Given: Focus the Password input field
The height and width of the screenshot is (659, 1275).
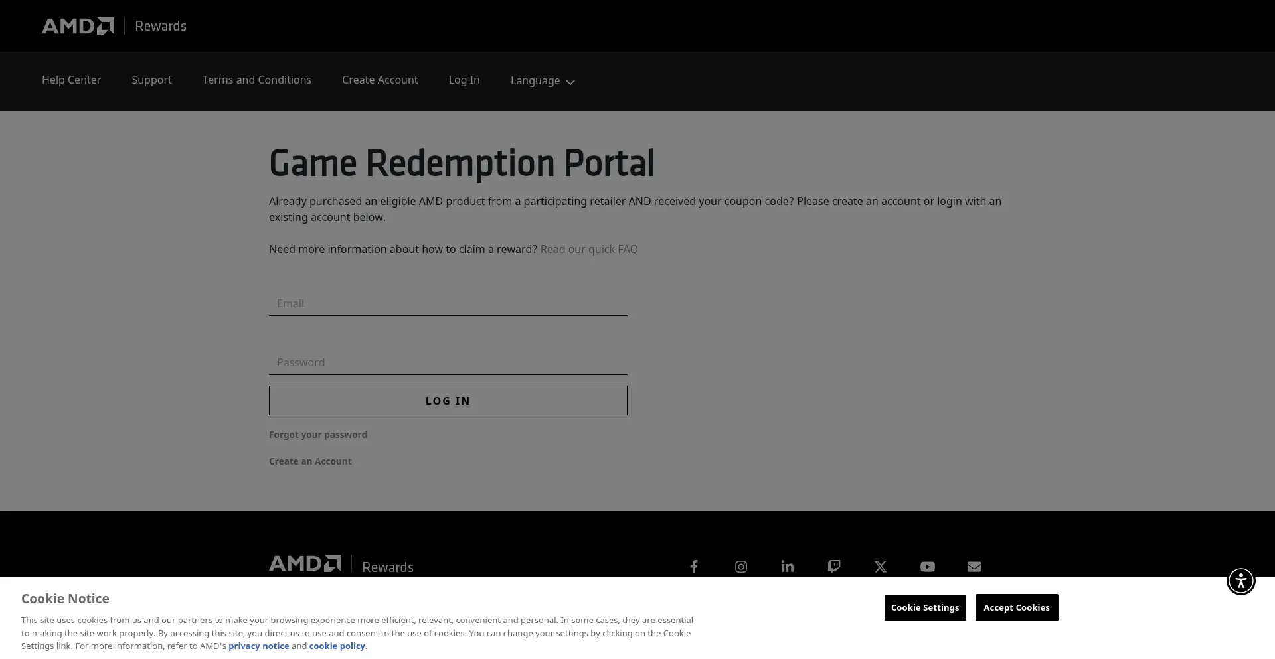Looking at the screenshot, I should 448,362.
